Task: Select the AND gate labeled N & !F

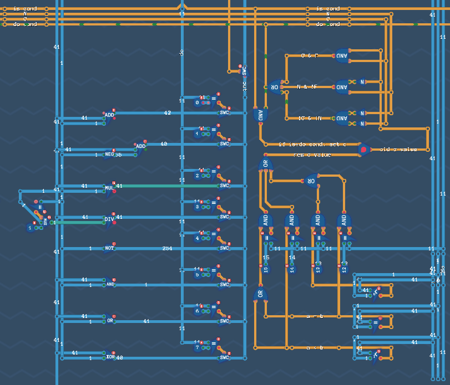Action: [x=341, y=87]
